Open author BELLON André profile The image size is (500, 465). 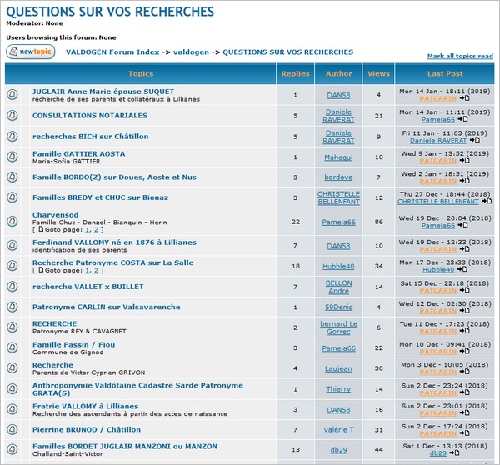[338, 287]
